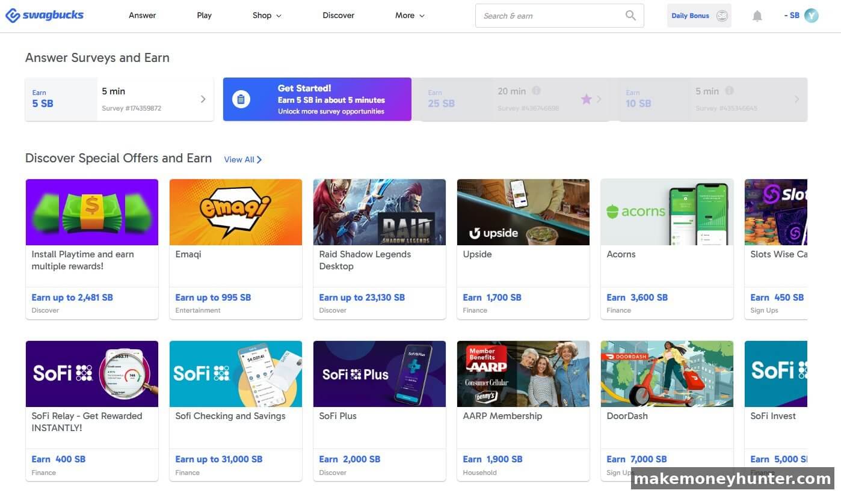Click the Acorns card title
The height and width of the screenshot is (496, 841).
click(621, 254)
